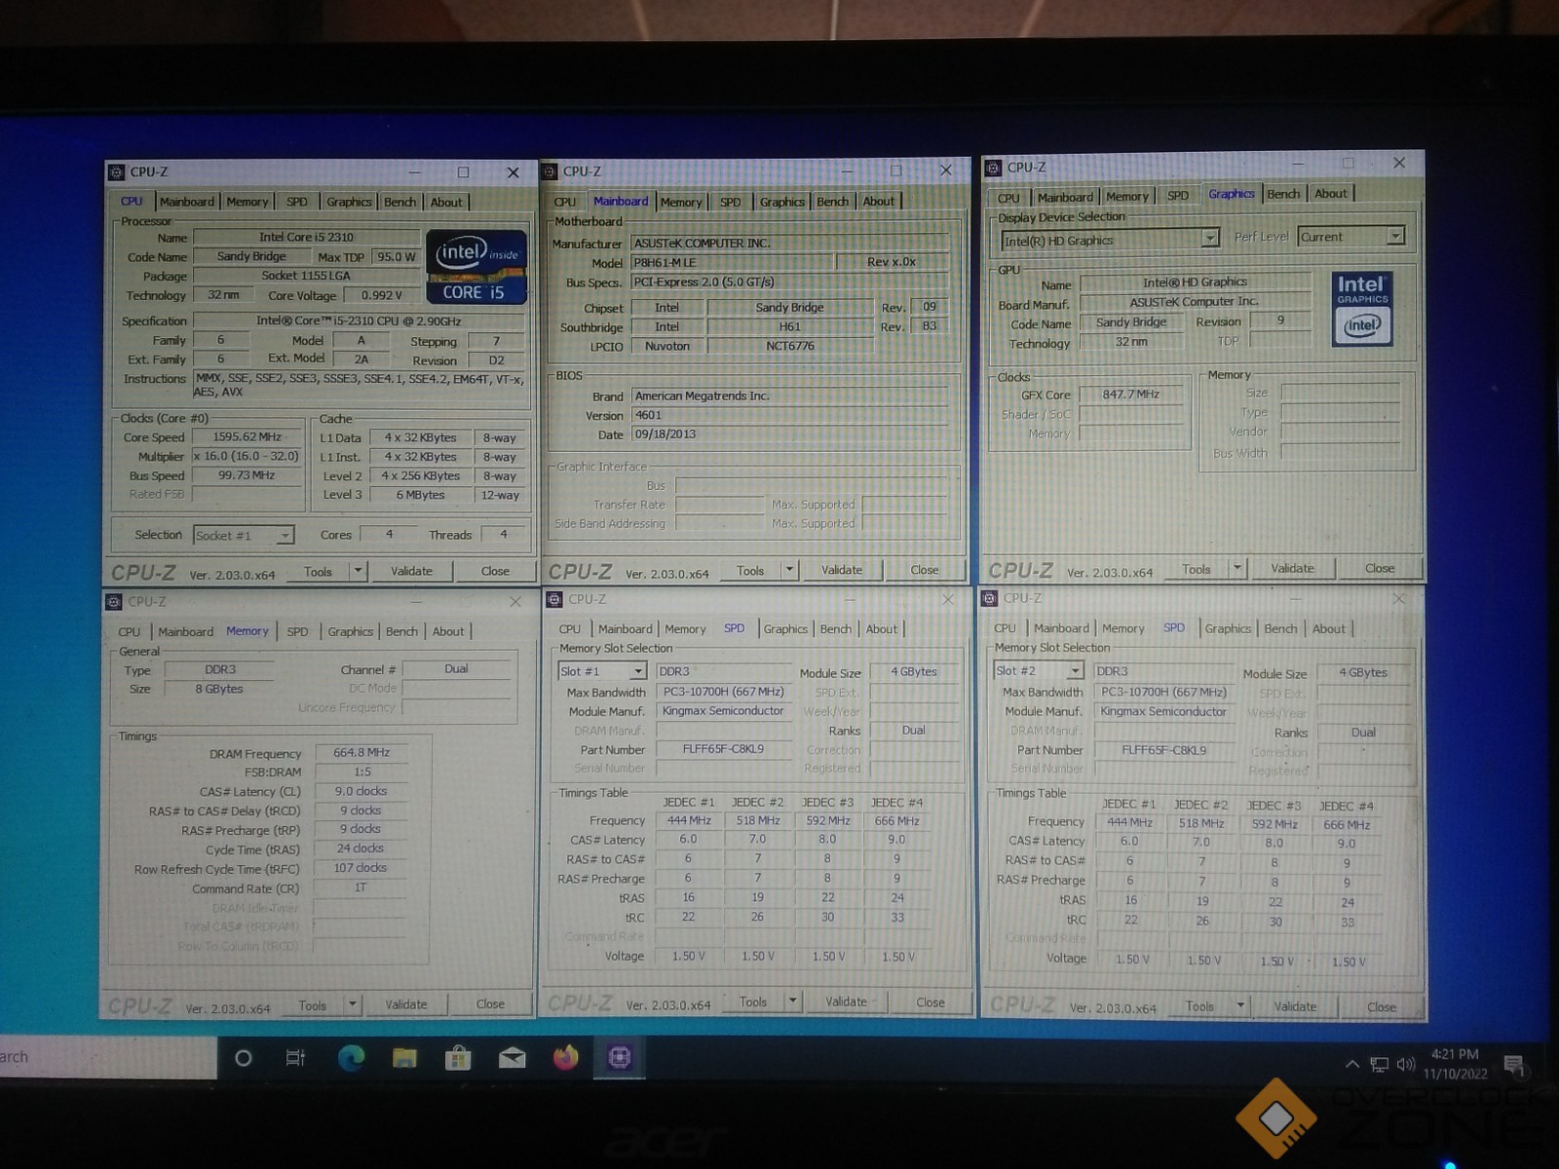1559x1169 pixels.
Task: Click Close button in the Slot #1 SPD window
Action: click(931, 1001)
